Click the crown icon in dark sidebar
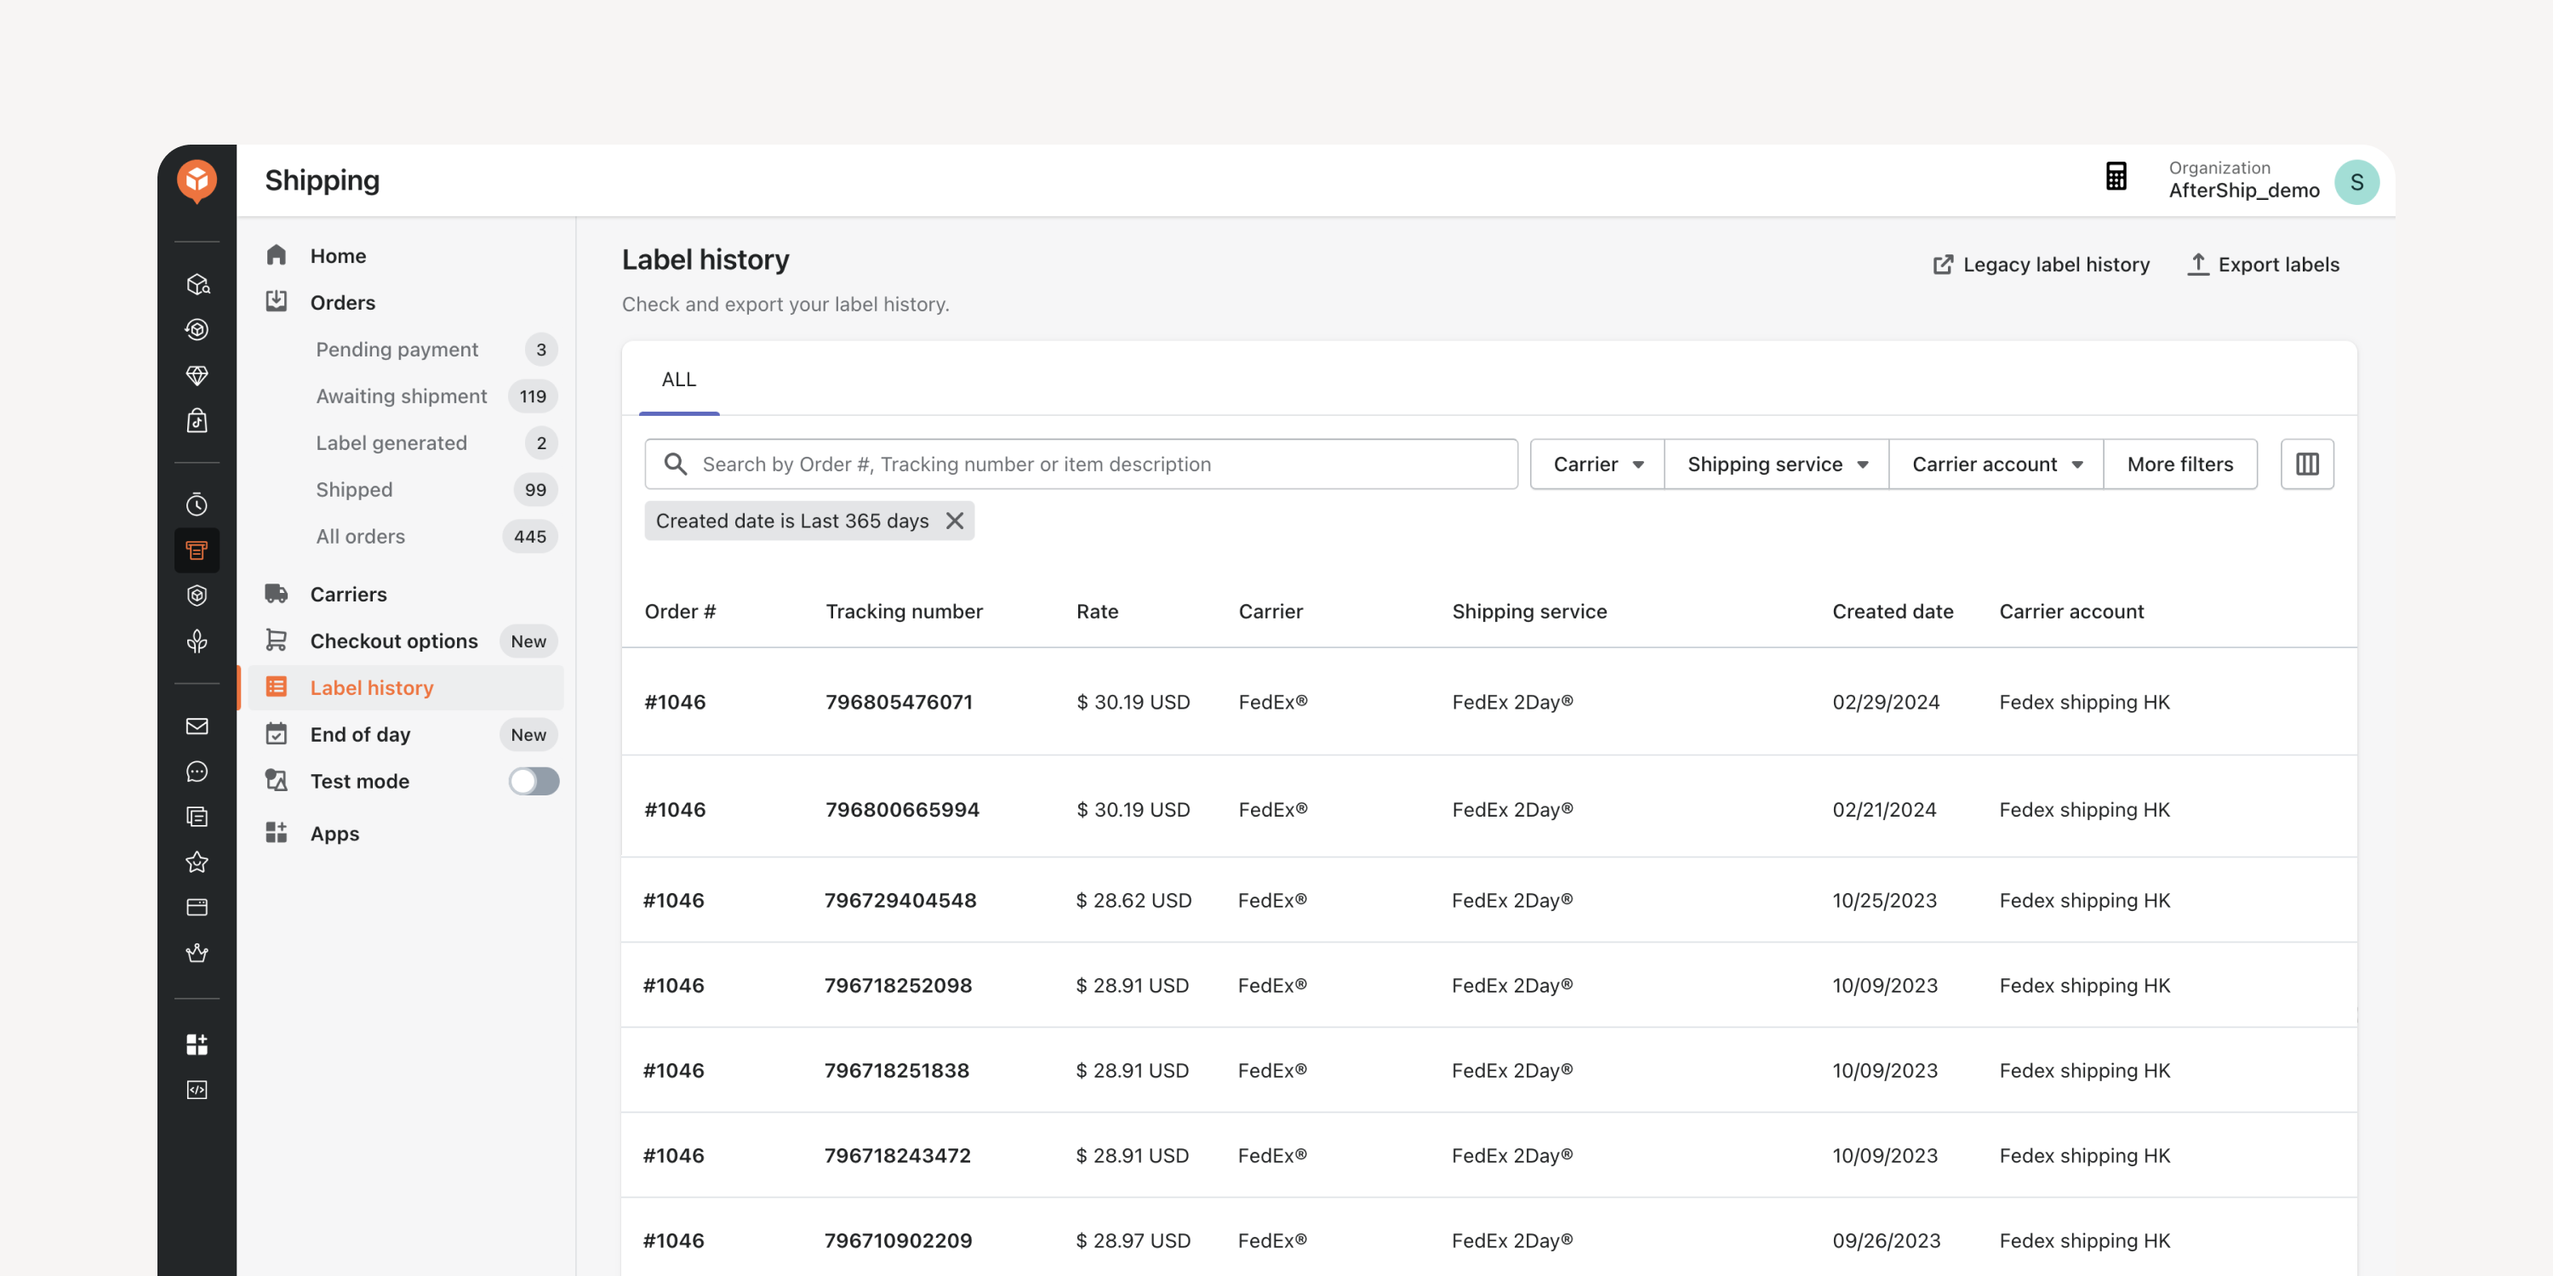 (197, 953)
